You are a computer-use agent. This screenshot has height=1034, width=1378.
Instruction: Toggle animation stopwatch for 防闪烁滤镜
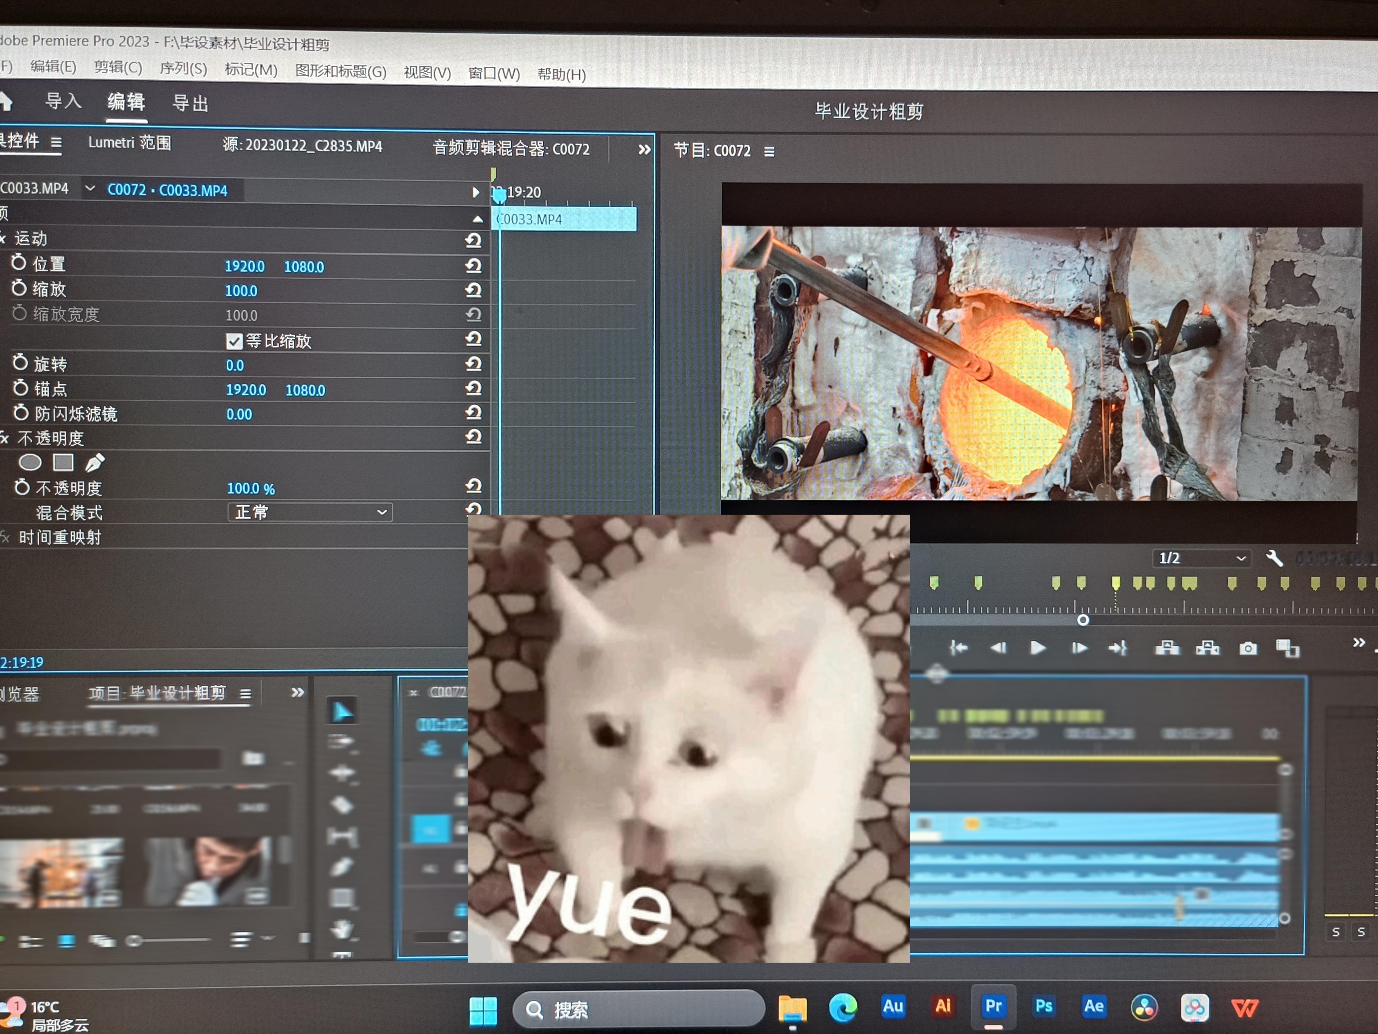[21, 412]
